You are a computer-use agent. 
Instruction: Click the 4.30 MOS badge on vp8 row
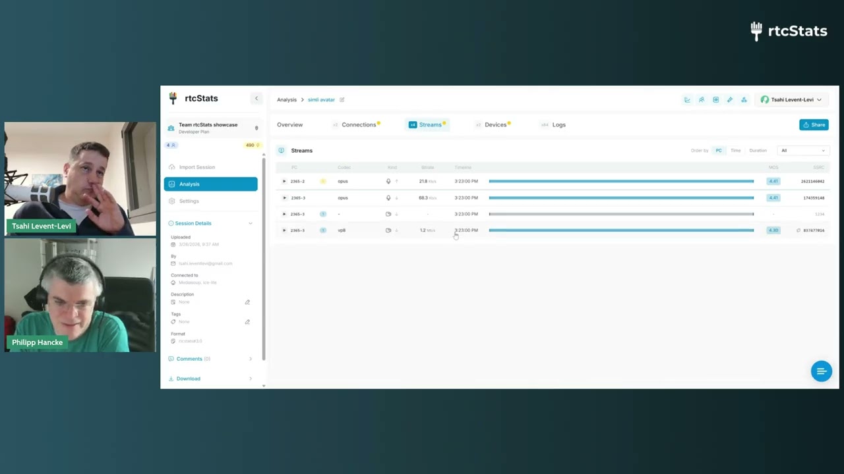click(773, 230)
